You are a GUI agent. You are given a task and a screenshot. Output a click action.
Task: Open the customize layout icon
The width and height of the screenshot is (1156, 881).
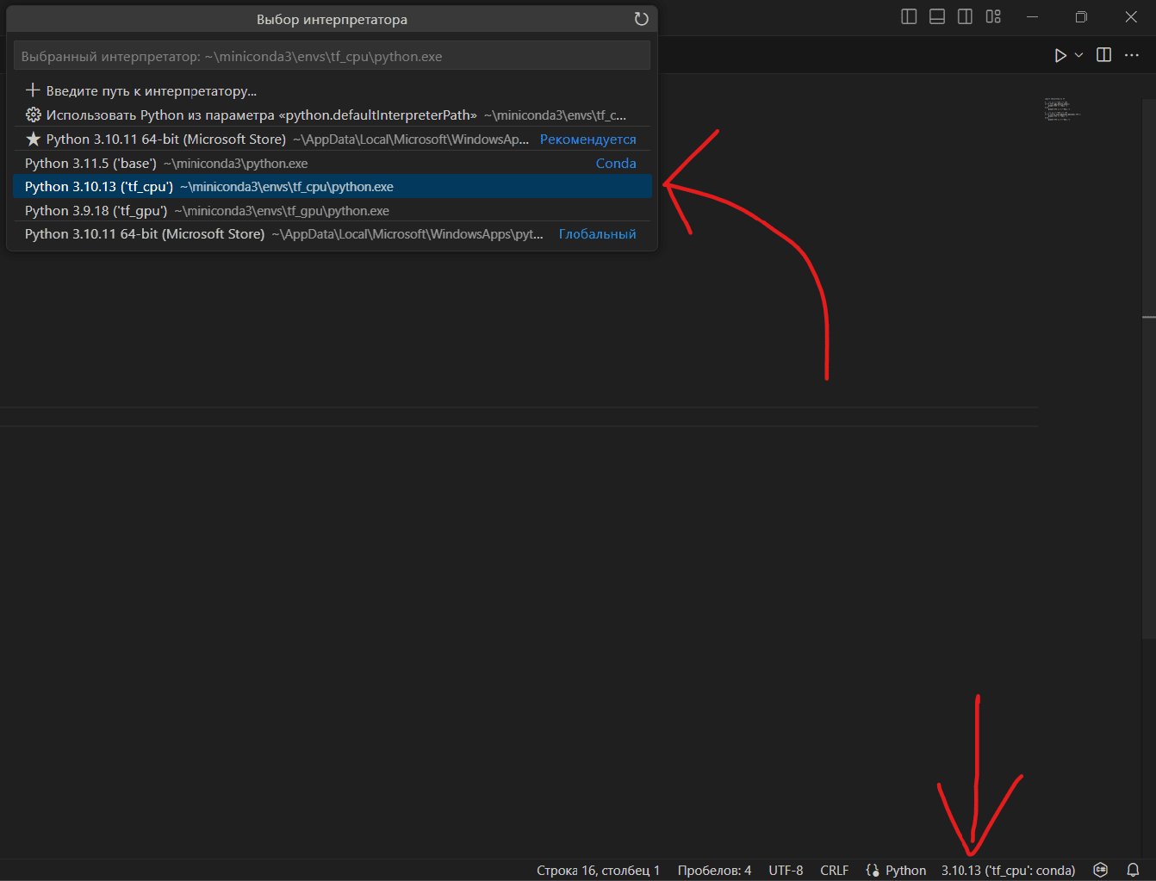pyautogui.click(x=993, y=16)
